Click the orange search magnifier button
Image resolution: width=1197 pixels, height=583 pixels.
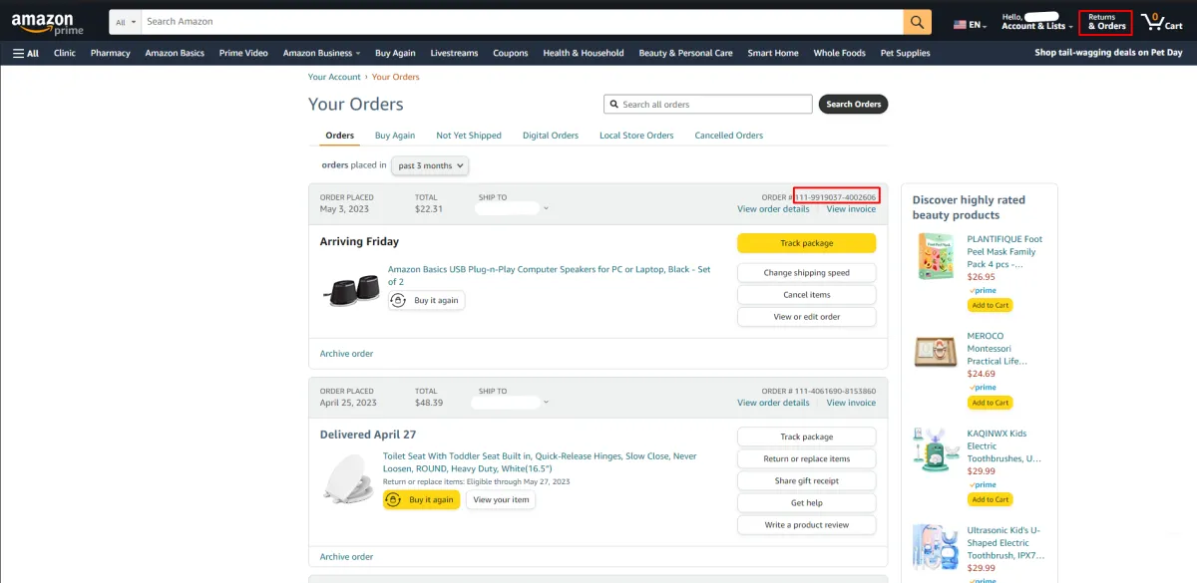917,22
